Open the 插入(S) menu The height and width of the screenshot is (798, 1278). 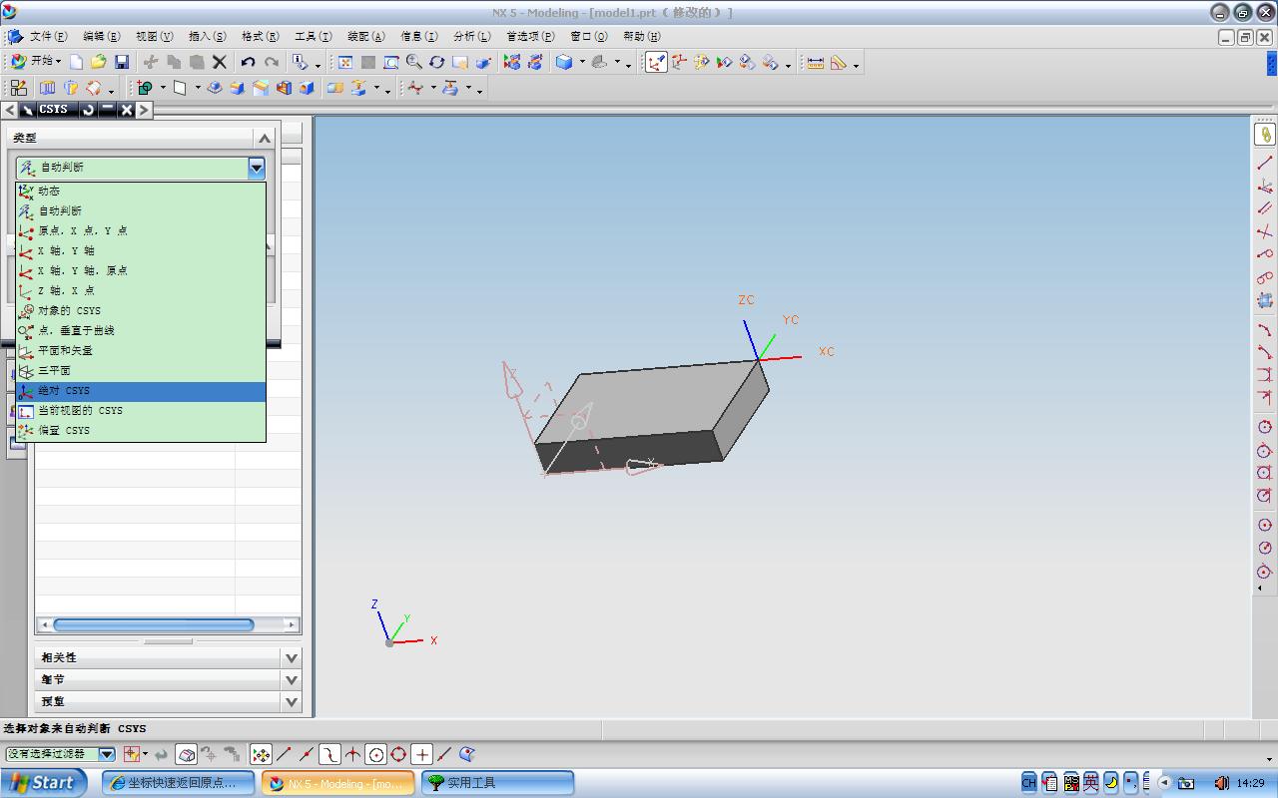(207, 37)
